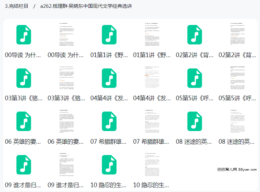Open the 10 隐忍的生 audio icon
Screen dimensions: 260x192
[x=109, y=165]
